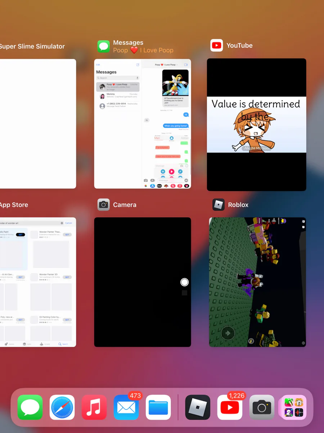
Task: Open the Camera app from the dock
Action: [x=262, y=407]
